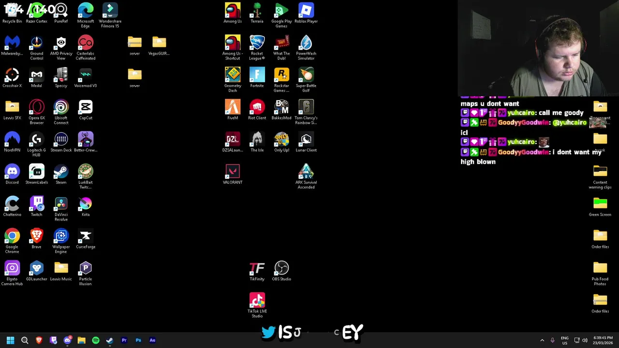
Task: Open Logitech G HUB icon
Action: click(x=36, y=145)
